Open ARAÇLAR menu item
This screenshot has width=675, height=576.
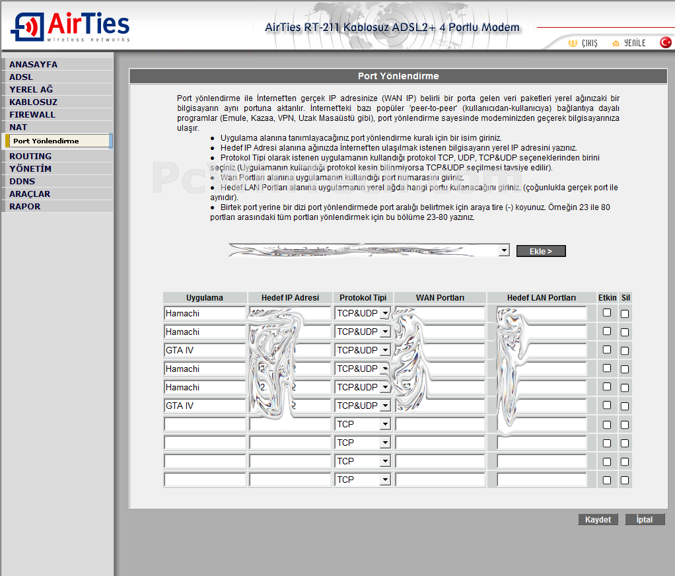[57, 194]
